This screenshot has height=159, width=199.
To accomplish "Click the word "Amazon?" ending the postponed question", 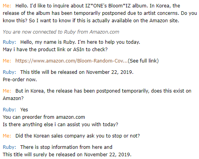I will [13, 98].
